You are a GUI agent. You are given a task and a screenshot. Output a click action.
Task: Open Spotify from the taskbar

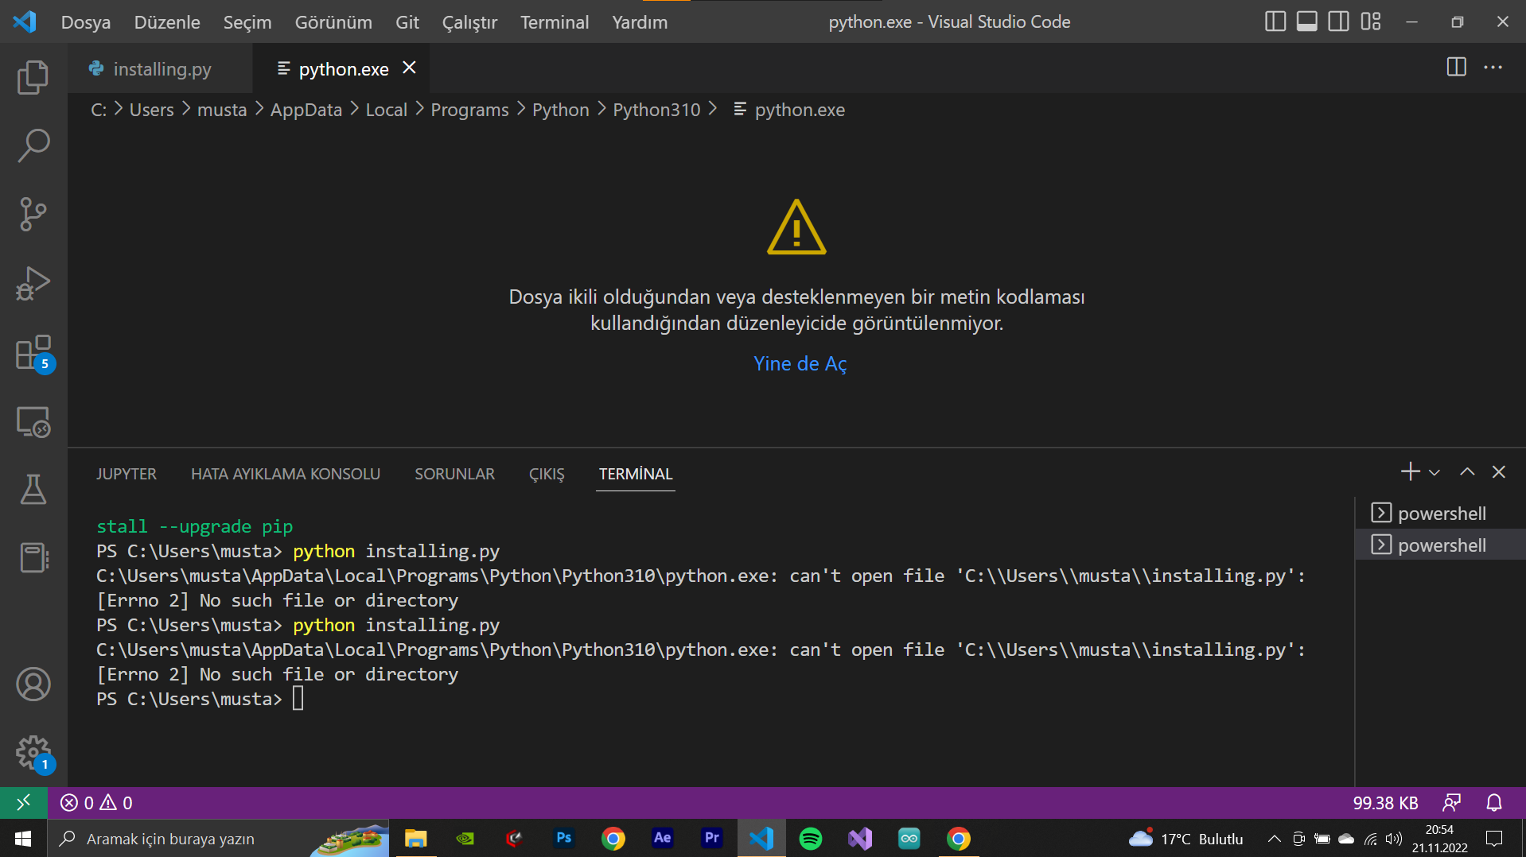pos(810,839)
